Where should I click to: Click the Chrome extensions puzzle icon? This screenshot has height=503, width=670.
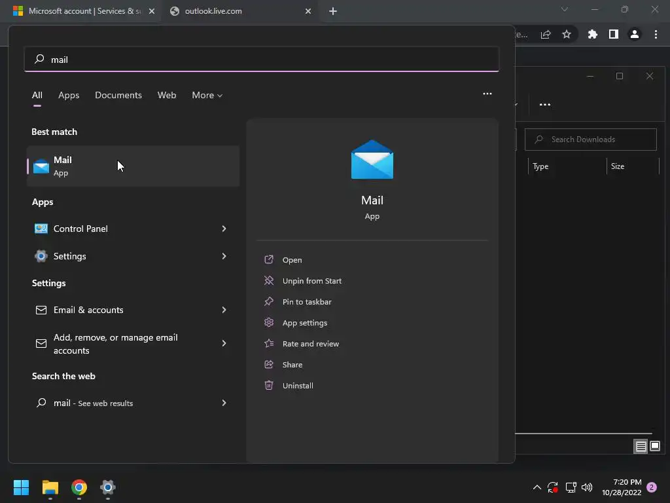pyautogui.click(x=592, y=34)
